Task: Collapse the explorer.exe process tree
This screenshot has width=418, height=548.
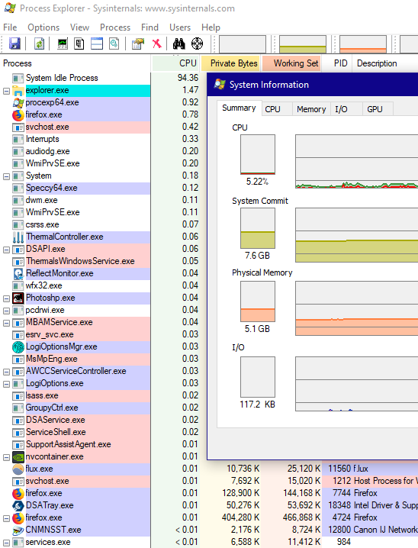Action: click(x=6, y=91)
